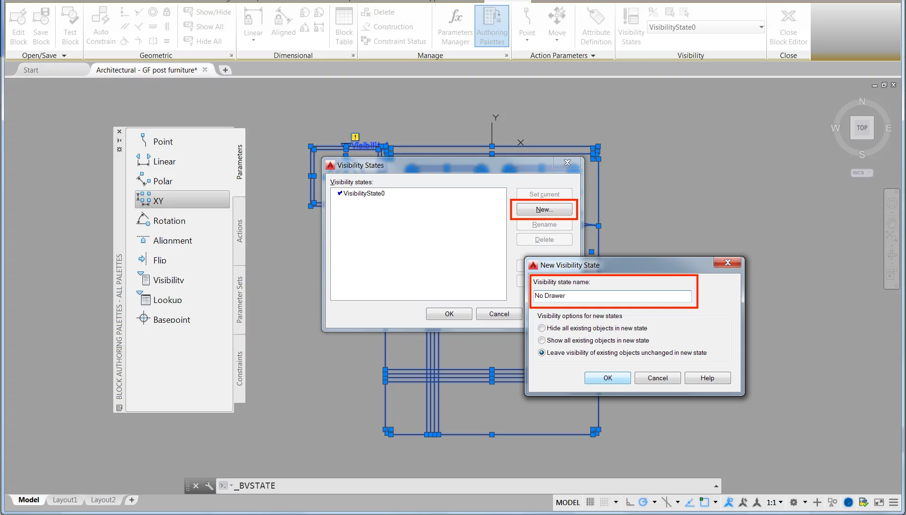Select Show all existing objects in new state
The height and width of the screenshot is (515, 906).
pos(541,340)
